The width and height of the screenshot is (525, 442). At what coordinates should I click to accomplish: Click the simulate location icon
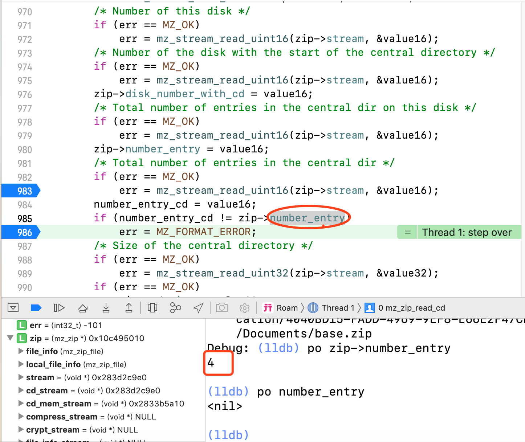(x=198, y=307)
